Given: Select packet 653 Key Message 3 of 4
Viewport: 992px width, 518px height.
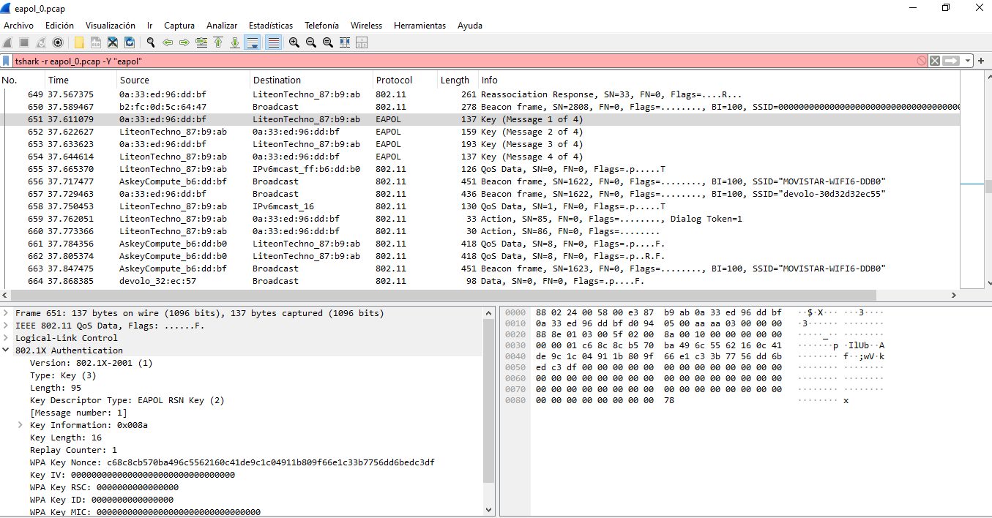Looking at the screenshot, I should click(480, 144).
